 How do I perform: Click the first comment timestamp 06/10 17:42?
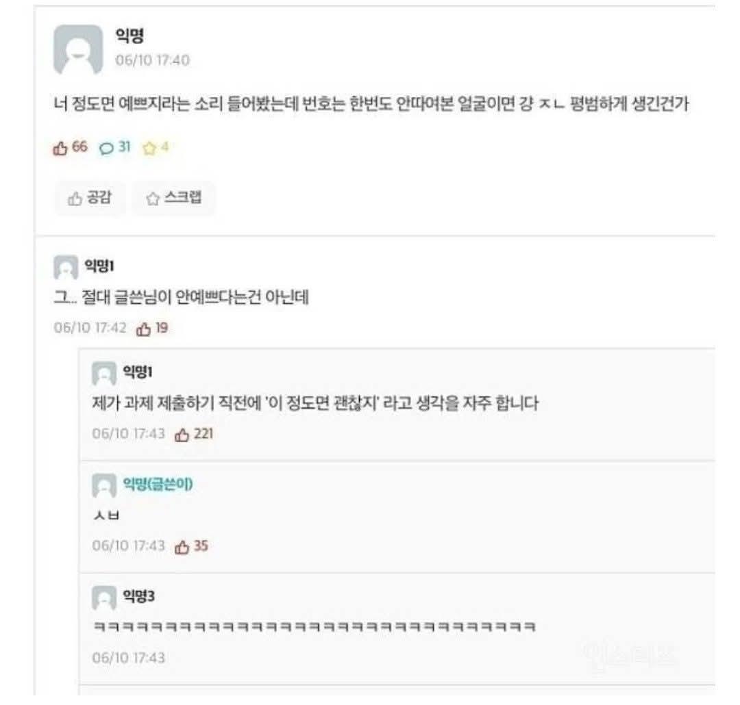pos(90,328)
